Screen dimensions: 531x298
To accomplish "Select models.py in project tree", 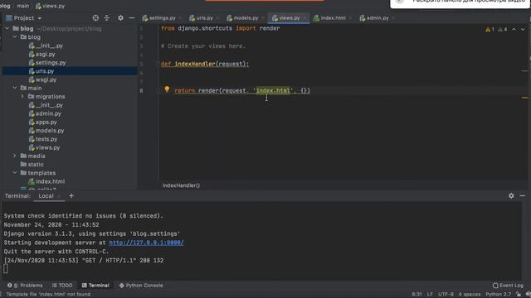I will [x=50, y=131].
